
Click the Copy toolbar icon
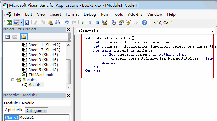(x=43, y=22)
